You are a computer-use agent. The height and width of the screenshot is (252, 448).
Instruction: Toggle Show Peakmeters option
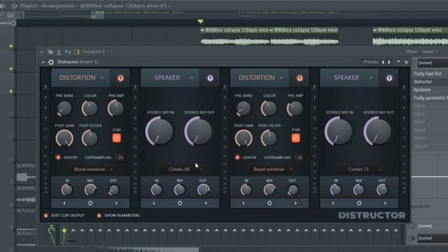(x=99, y=216)
